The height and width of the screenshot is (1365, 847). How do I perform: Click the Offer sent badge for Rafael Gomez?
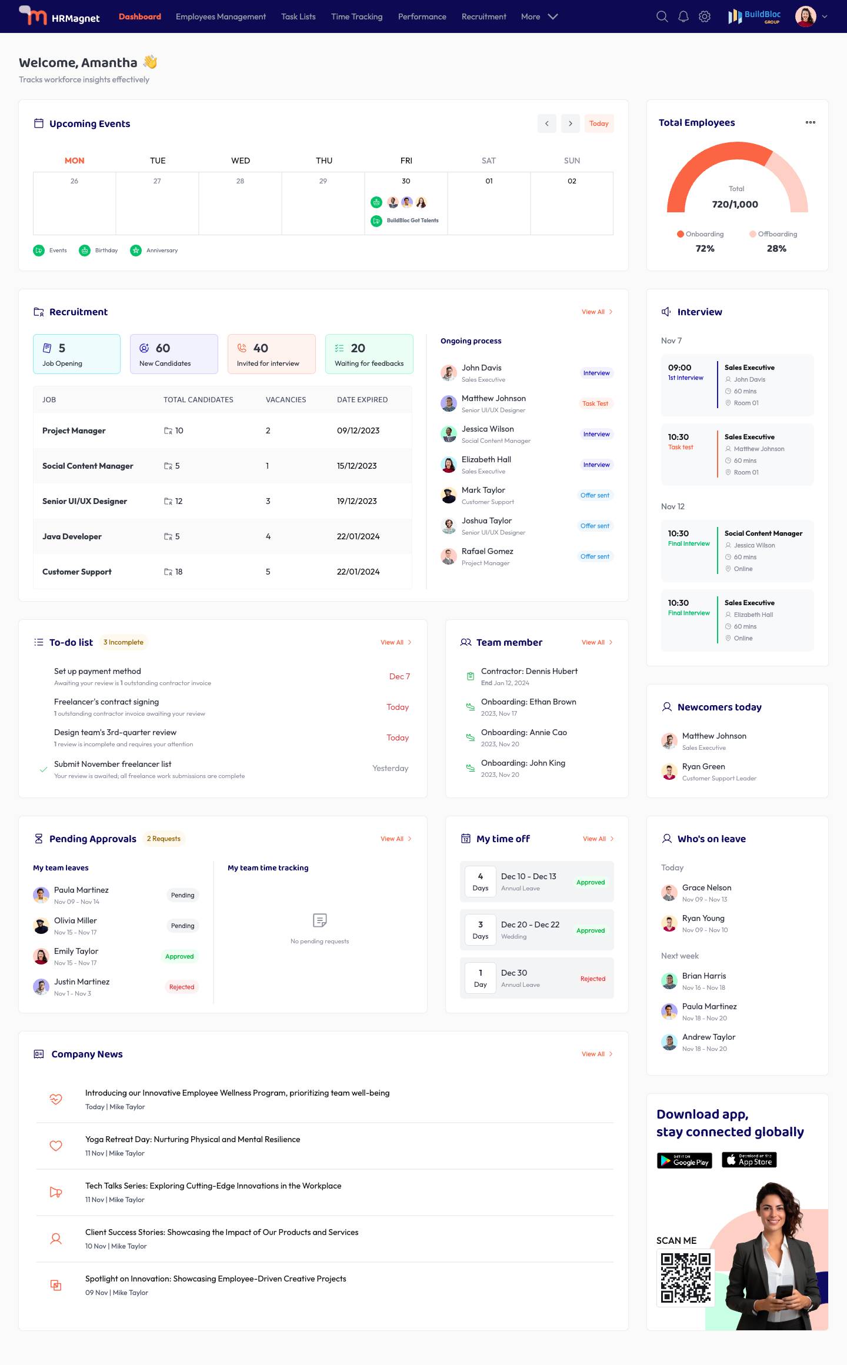(x=595, y=556)
